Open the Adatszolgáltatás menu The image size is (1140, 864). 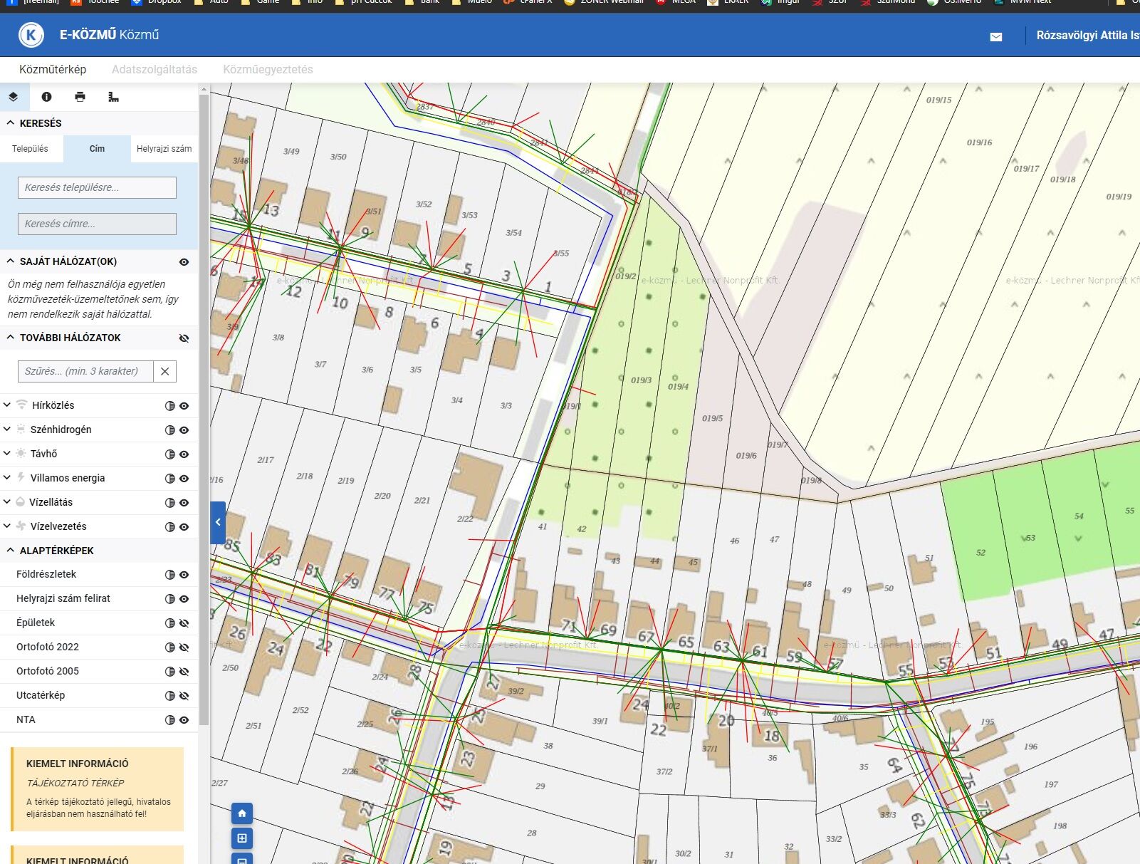pos(155,69)
